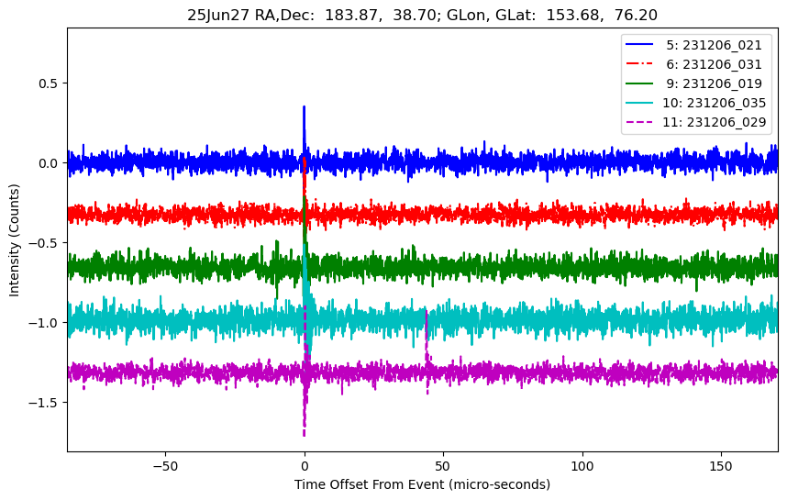Click the x-axis tick label −50
This screenshot has width=787, height=500.
click(x=166, y=466)
